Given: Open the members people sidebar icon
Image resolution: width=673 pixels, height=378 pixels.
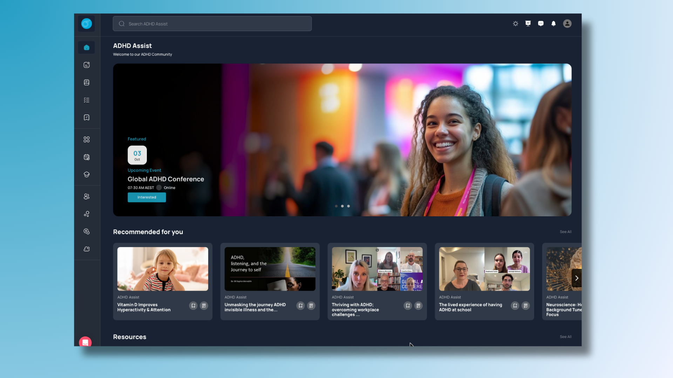Looking at the screenshot, I should pos(87,197).
